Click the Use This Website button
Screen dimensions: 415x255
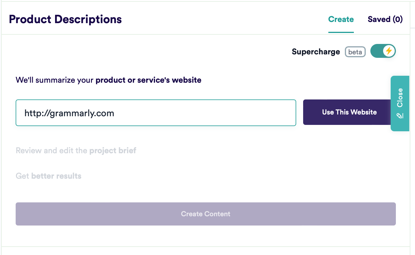pyautogui.click(x=349, y=112)
